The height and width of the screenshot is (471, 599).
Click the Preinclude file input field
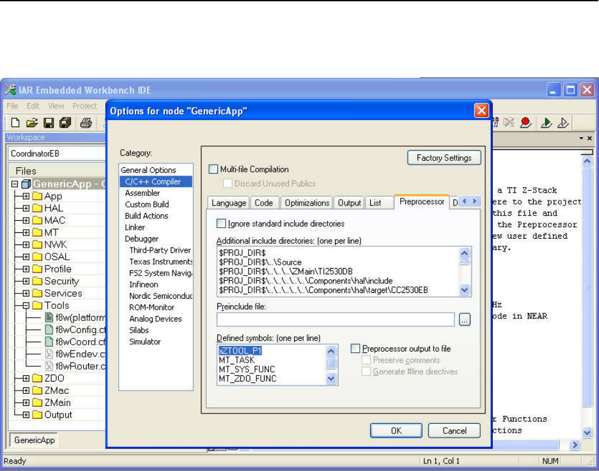point(336,320)
